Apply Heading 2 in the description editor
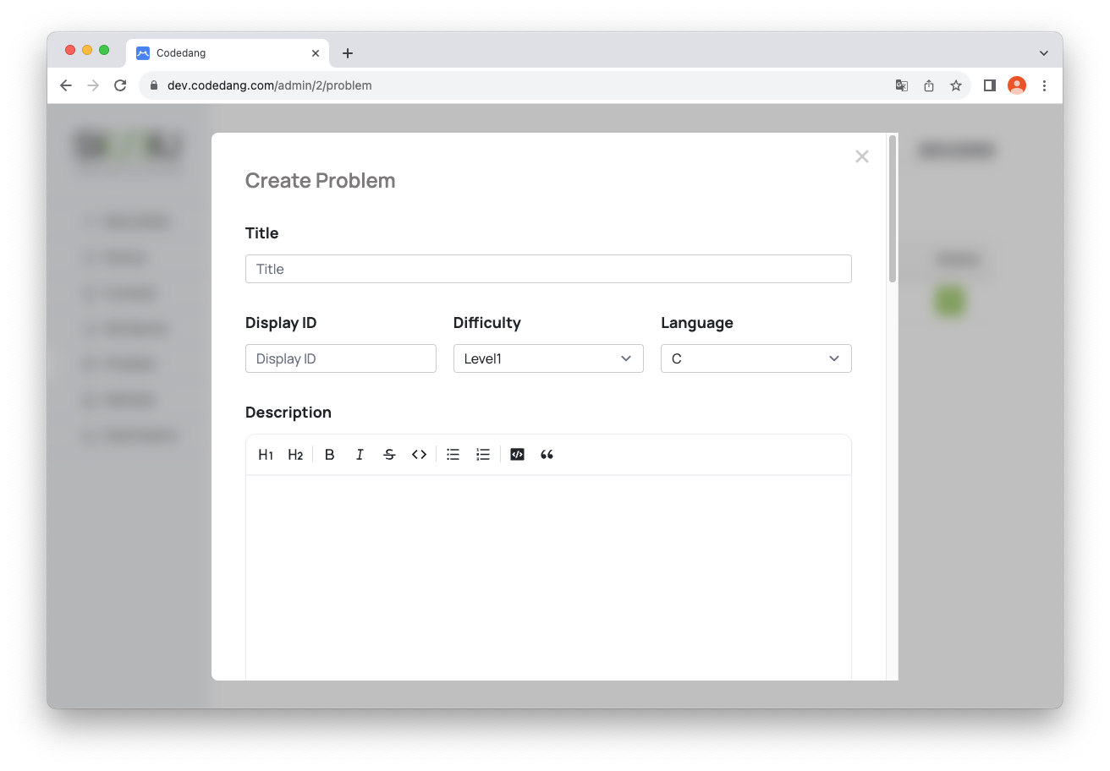 pos(295,455)
